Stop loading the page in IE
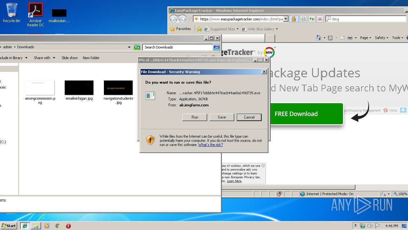The image size is (408, 230). click(x=320, y=19)
